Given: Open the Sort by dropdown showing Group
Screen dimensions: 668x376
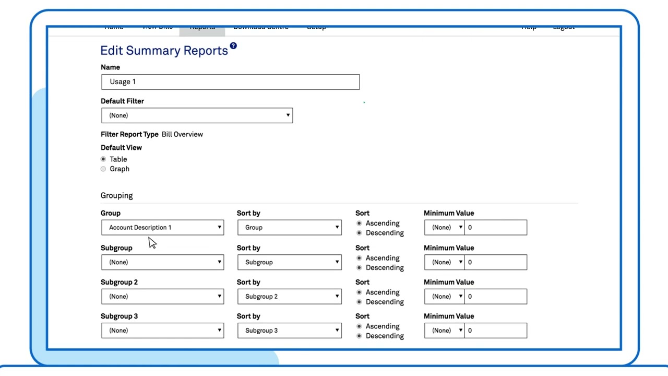Looking at the screenshot, I should pos(289,228).
